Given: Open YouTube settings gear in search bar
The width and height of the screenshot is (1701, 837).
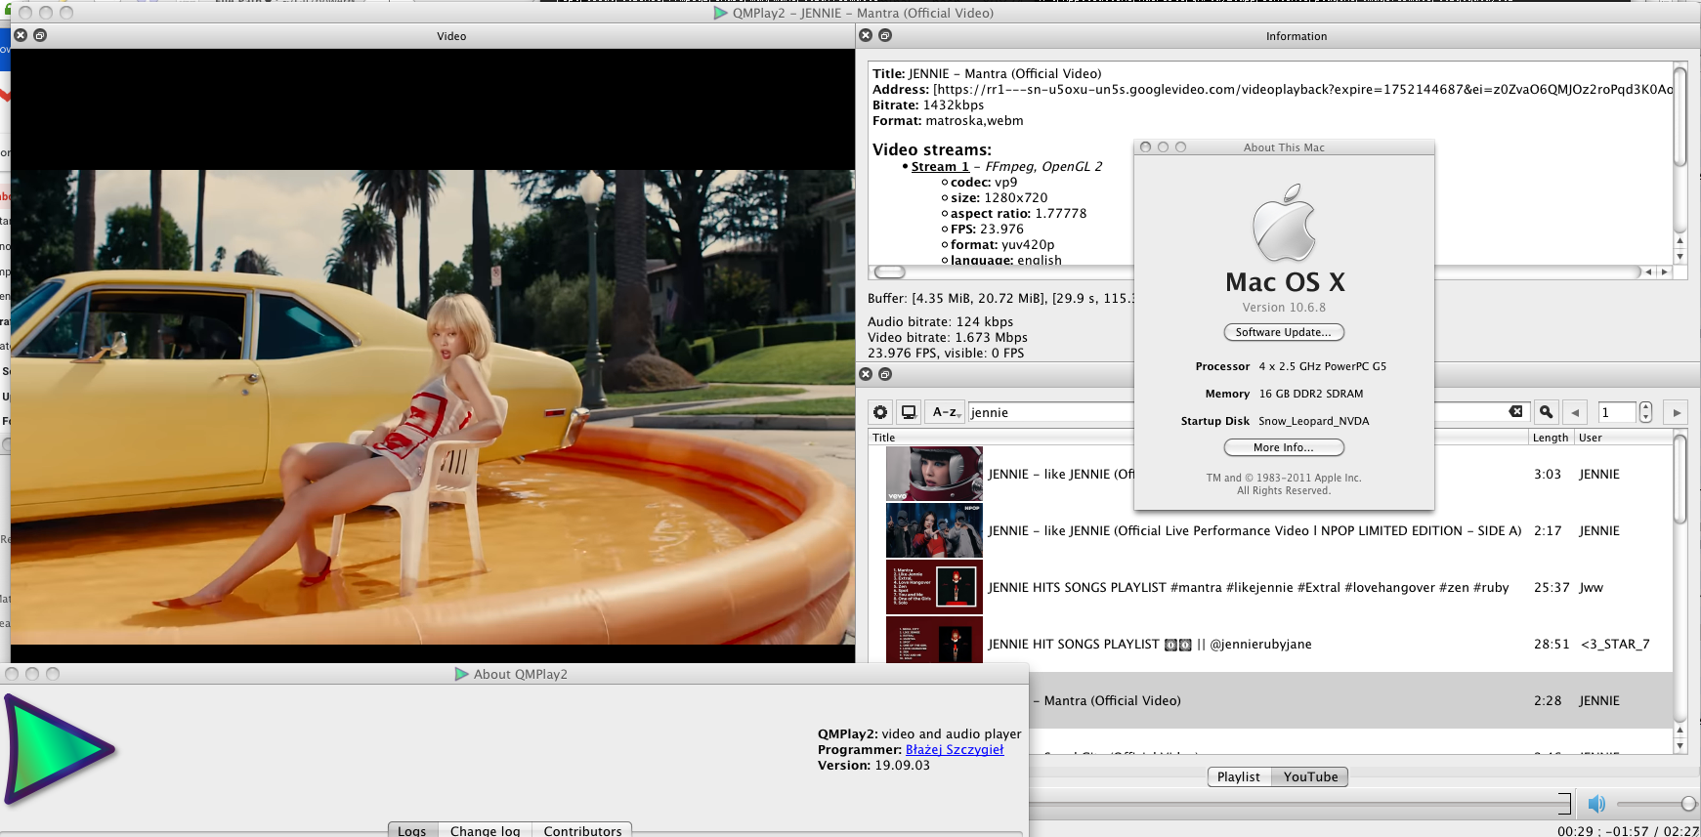Looking at the screenshot, I should [880, 412].
